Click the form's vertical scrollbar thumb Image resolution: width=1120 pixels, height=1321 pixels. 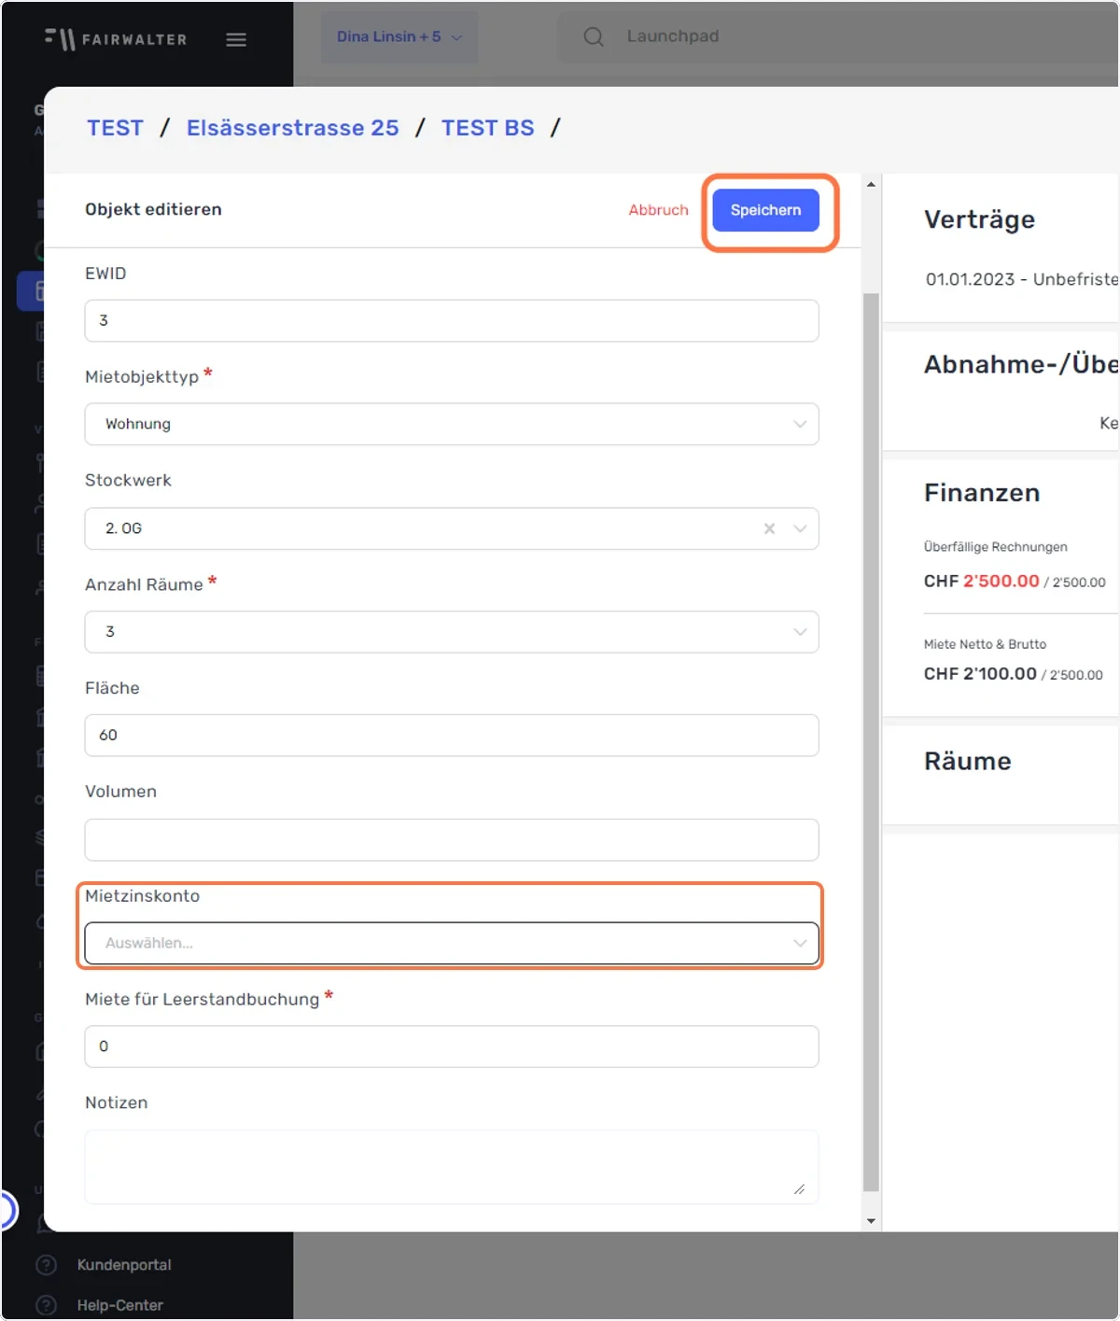(x=871, y=742)
